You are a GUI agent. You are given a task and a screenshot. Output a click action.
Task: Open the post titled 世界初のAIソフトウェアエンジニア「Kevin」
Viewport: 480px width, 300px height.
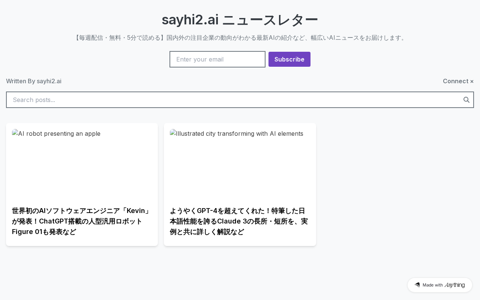tap(81, 211)
